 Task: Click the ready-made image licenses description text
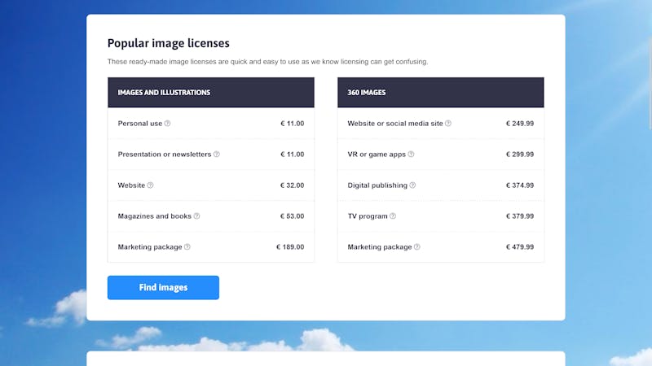click(267, 62)
